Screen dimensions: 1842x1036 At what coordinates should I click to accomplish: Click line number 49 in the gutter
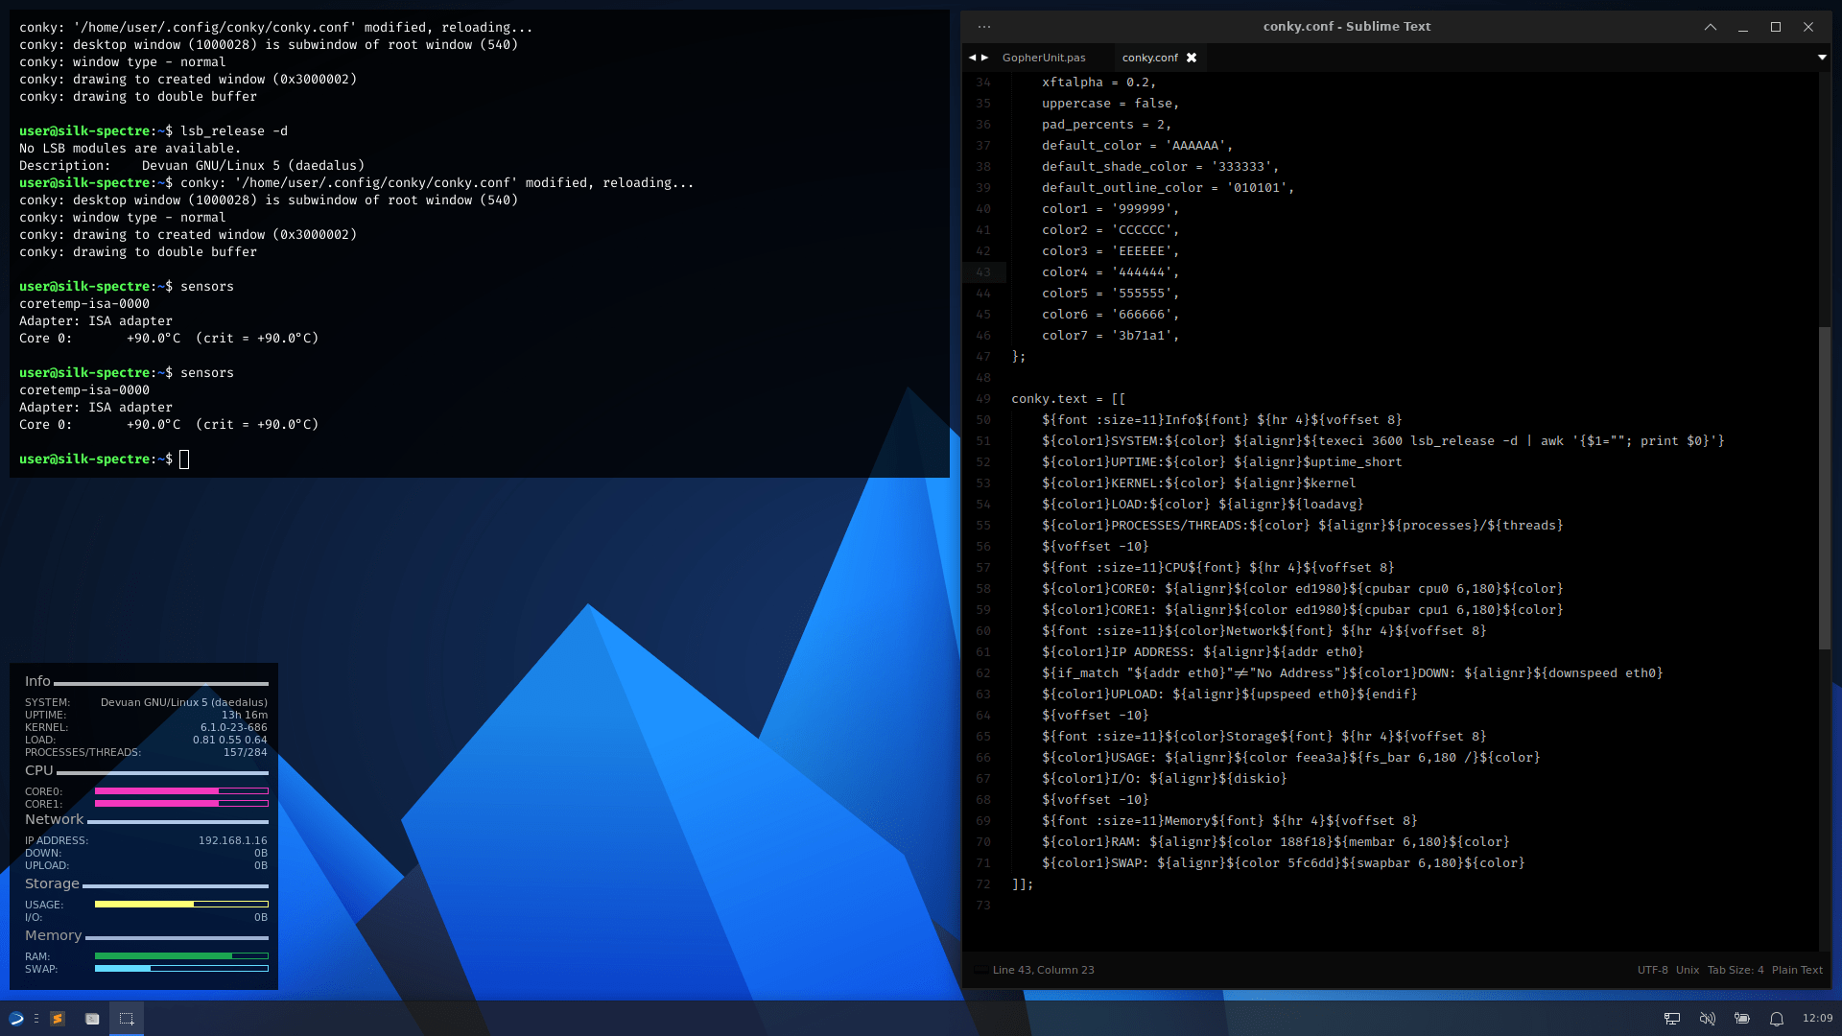pos(983,399)
